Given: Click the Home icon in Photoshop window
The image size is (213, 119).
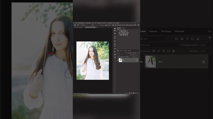Looking at the screenshot, I should coord(75,25).
